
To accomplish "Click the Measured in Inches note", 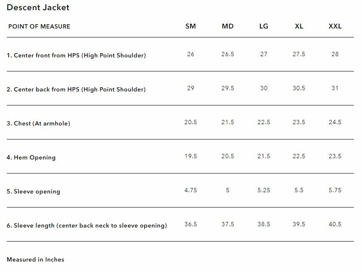I will click(x=35, y=259).
